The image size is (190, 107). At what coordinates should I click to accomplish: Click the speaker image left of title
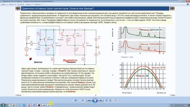pyautogui.click(x=18, y=9)
